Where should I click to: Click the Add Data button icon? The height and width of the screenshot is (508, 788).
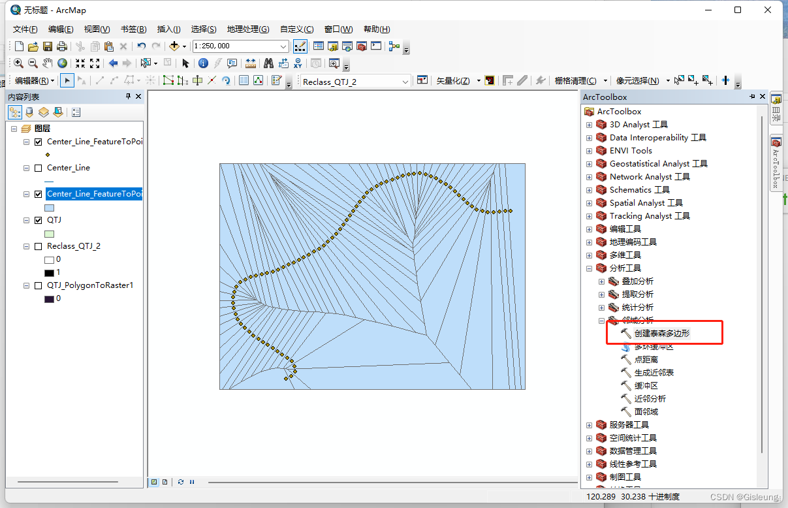(x=174, y=46)
